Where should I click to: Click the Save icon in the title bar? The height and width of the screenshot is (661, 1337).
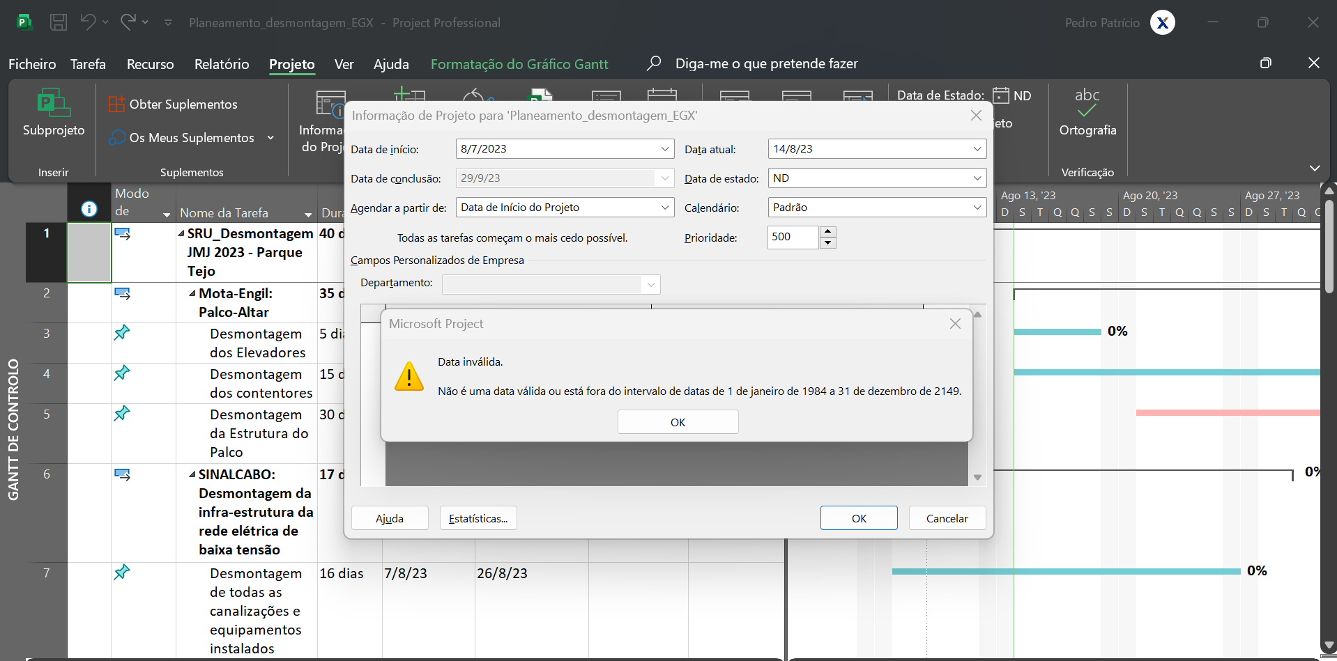(x=59, y=22)
